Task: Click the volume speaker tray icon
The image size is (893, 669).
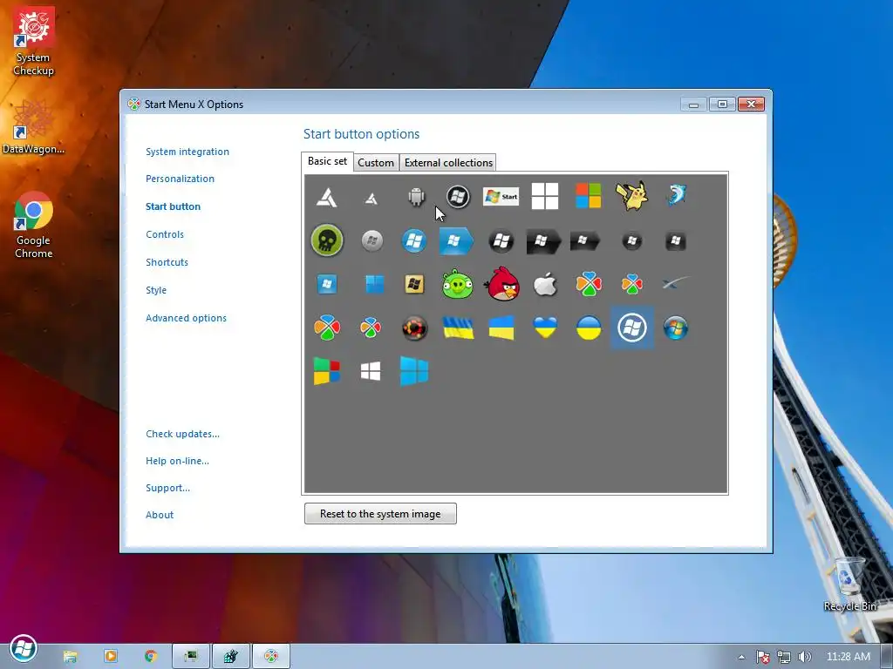Action: 804,657
